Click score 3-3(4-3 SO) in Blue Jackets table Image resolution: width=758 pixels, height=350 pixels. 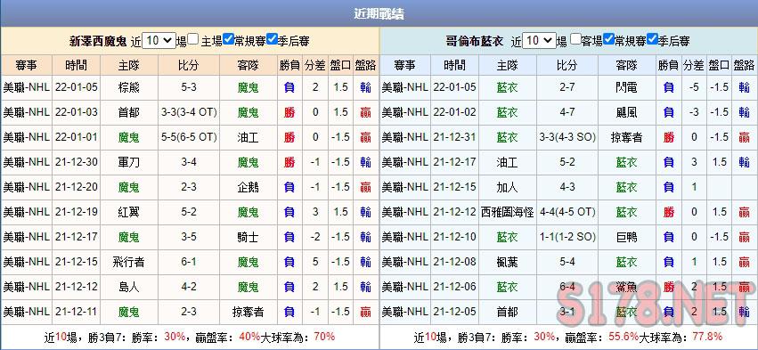point(567,137)
